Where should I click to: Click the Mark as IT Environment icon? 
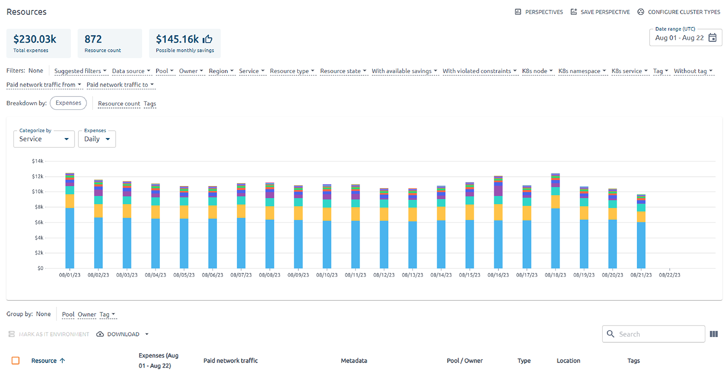click(12, 334)
